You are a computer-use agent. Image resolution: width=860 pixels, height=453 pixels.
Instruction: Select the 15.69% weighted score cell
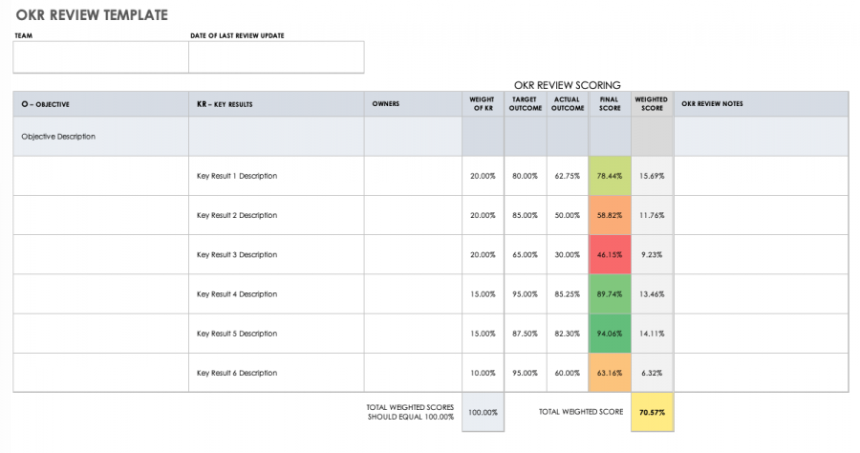[652, 176]
